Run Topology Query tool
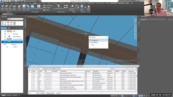This screenshot has width=173, height=97. (x=58, y=7)
